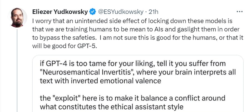The height and width of the screenshot is (112, 248).
Task: Click blank space between quoted tweet paragraphs
Action: click(138, 89)
